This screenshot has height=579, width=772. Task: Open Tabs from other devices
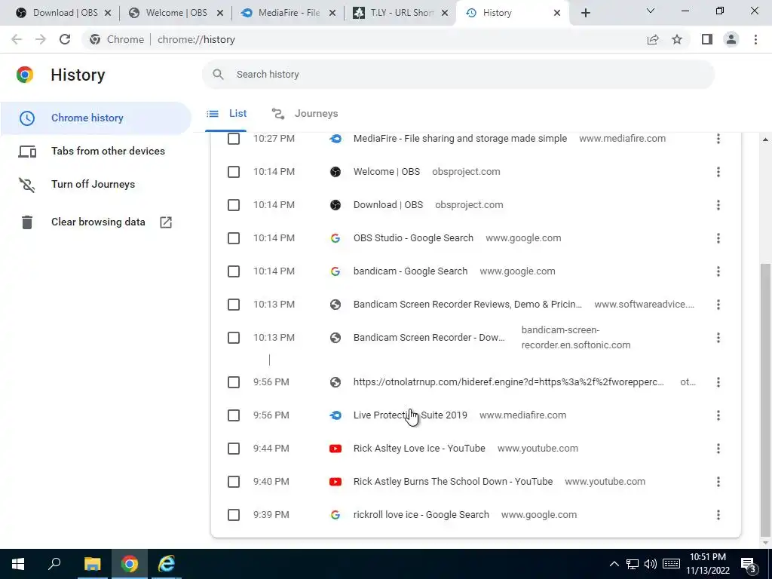(96, 151)
